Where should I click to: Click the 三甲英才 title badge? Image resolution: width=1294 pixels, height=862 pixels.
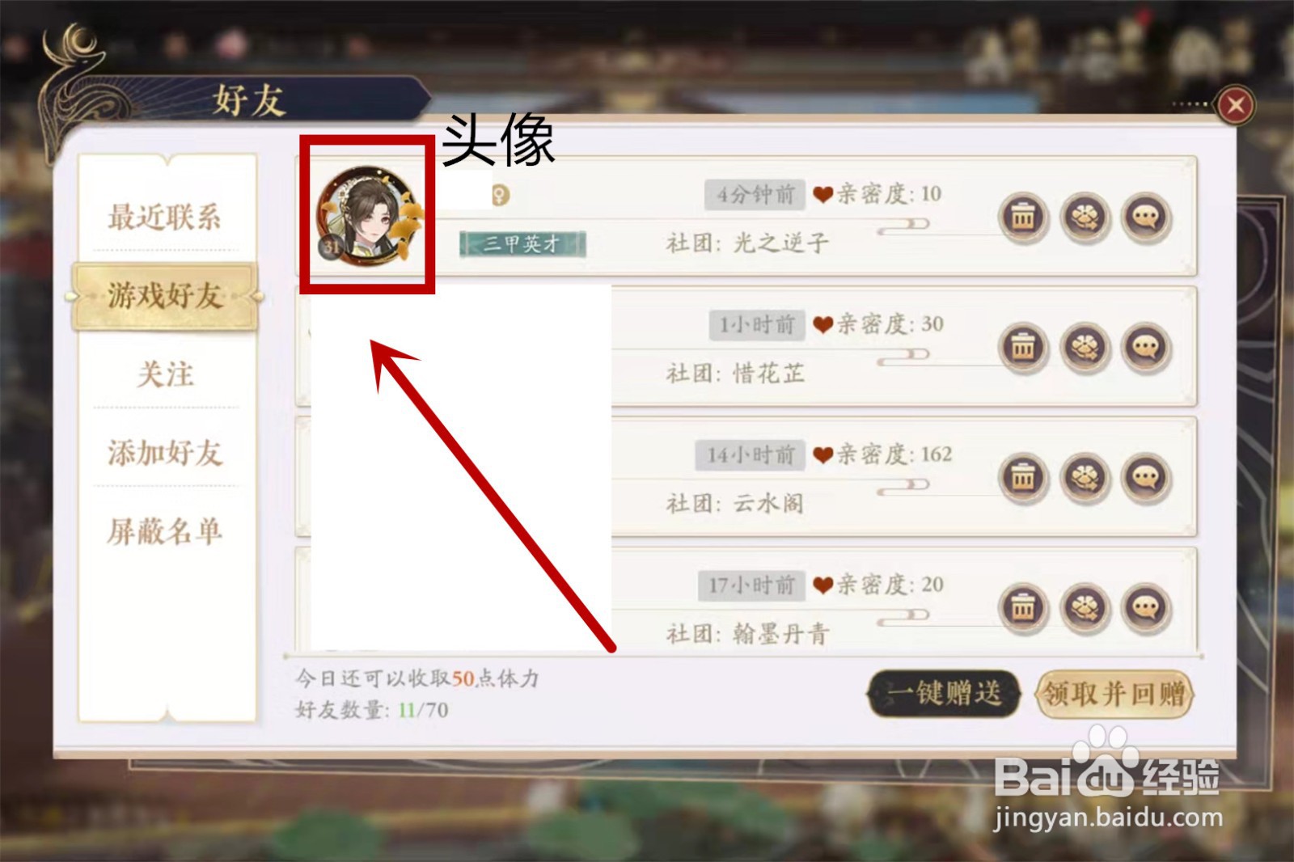click(522, 243)
